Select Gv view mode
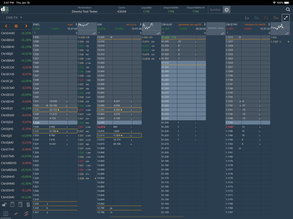 point(257,18)
